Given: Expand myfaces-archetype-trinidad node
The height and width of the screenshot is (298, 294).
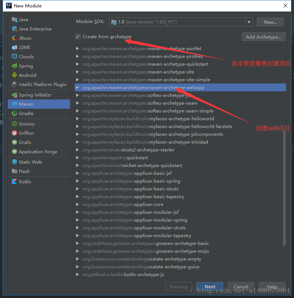Looking at the screenshot, I should click(77, 142).
